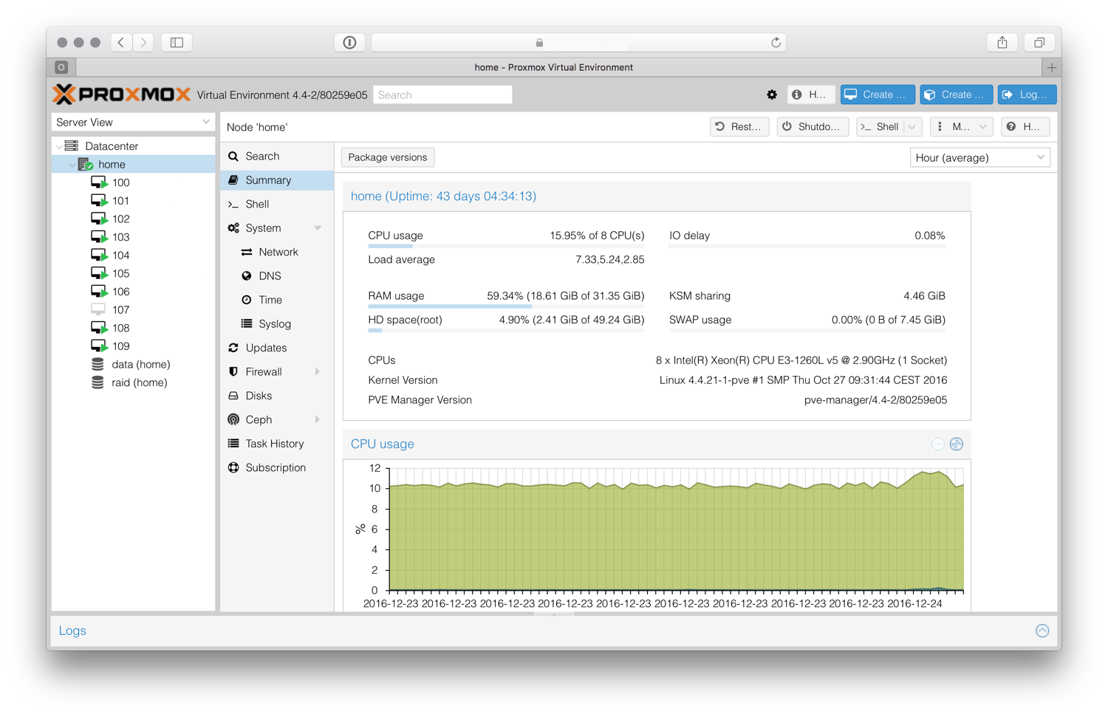
Task: Select stopped VM 107 icon in tree
Action: point(98,309)
